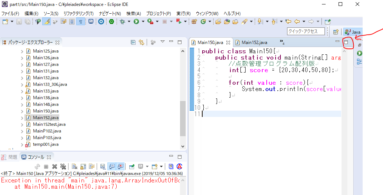Viewport: 383px width, 195px height.
Task: Open the Package Explorer view menu triangle
Action: click(163, 41)
